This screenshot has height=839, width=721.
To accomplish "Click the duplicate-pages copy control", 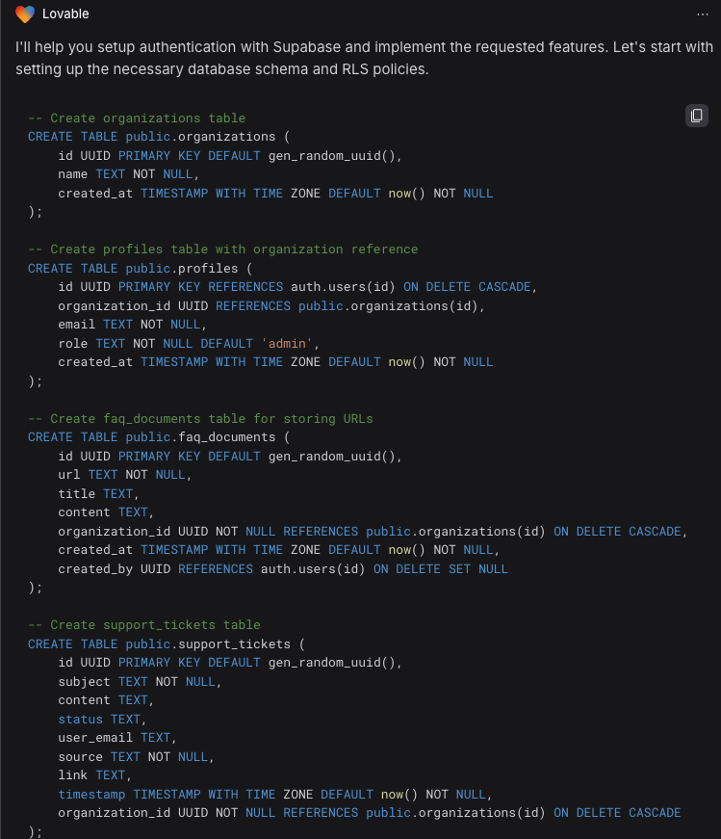I will 696,116.
